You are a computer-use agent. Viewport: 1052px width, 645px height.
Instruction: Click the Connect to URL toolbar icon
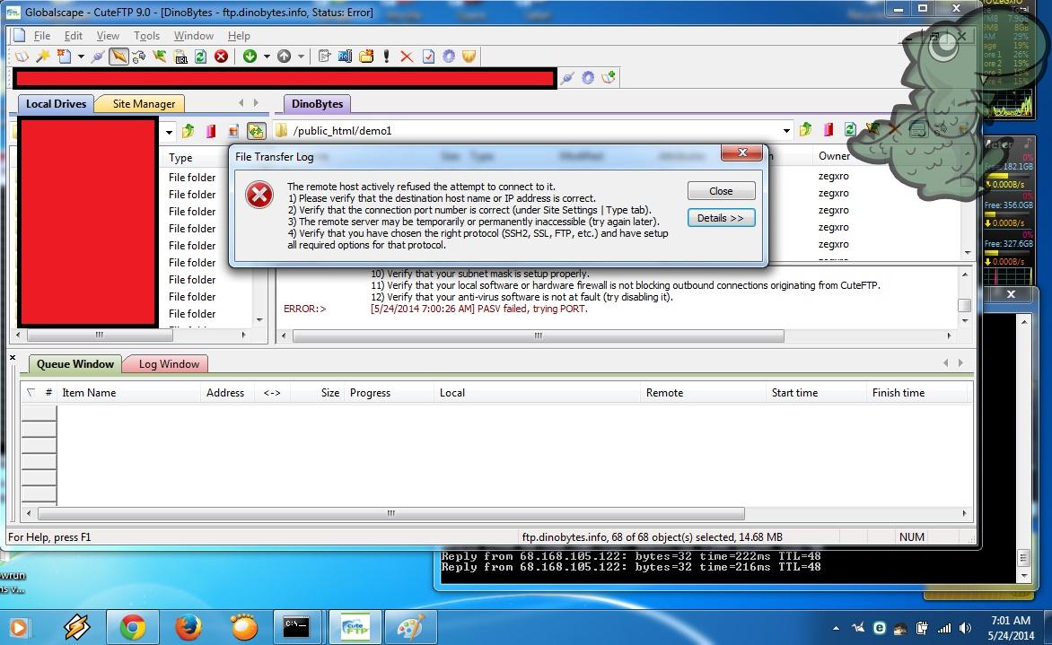180,57
